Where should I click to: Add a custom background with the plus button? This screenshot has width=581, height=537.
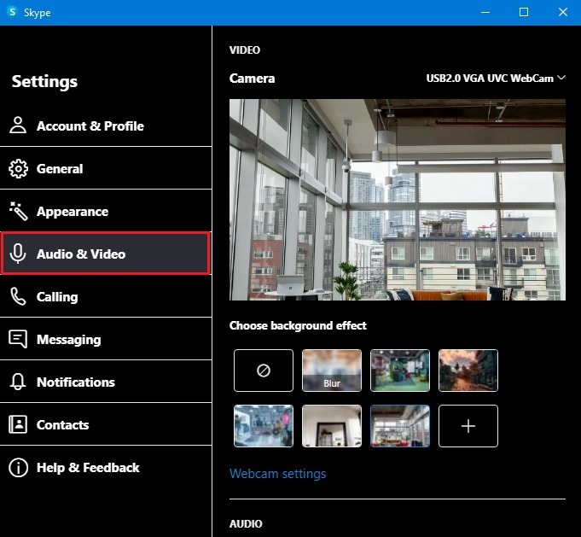tap(468, 426)
